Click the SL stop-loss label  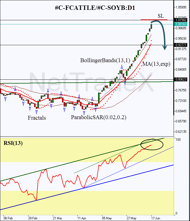coord(161,16)
